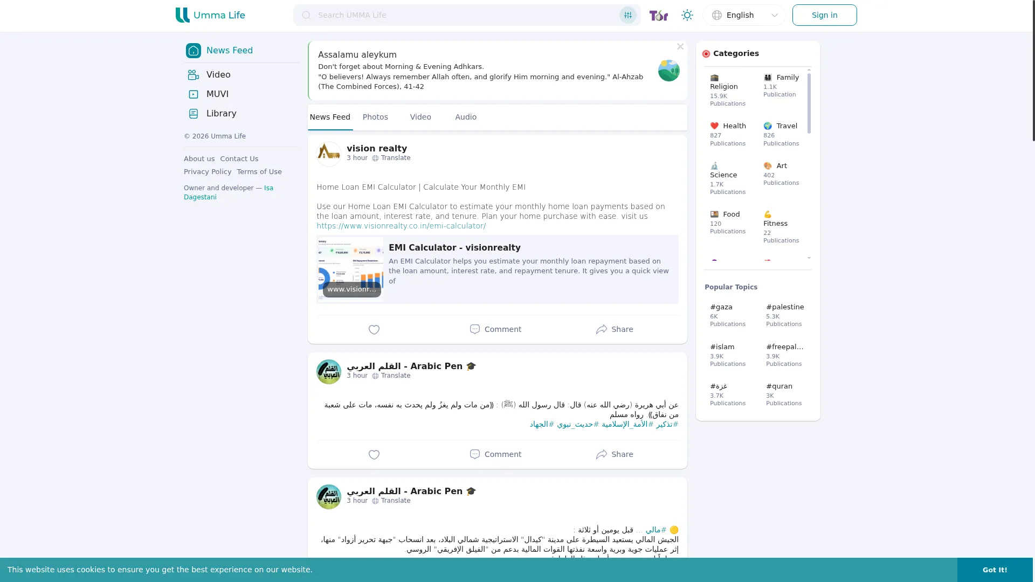The width and height of the screenshot is (1035, 582).
Task: Open the English language dropdown
Action: tap(744, 15)
